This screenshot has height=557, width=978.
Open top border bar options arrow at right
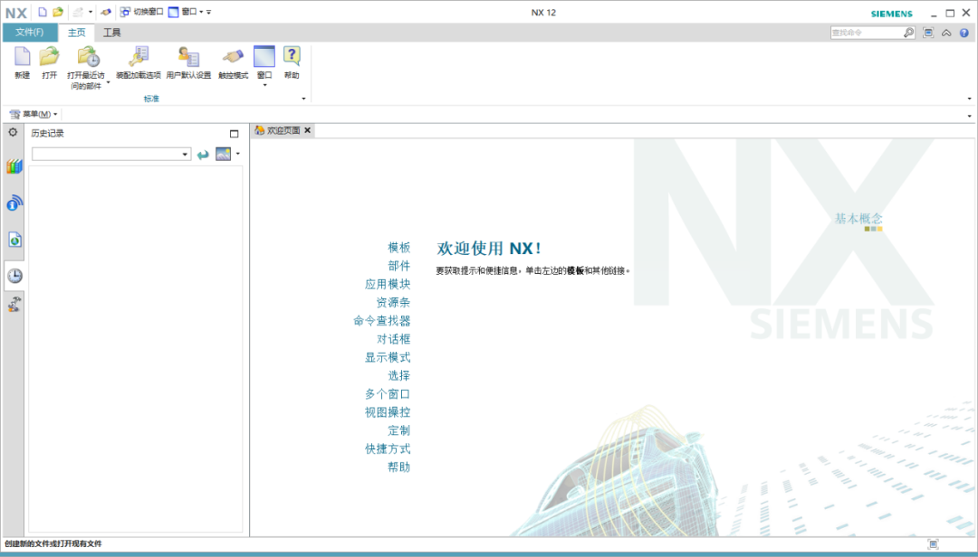(969, 116)
